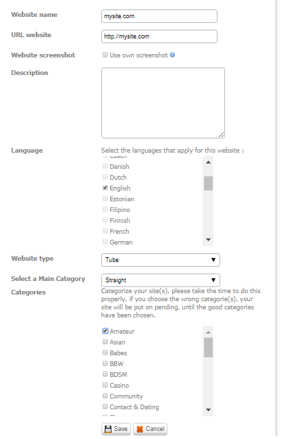The width and height of the screenshot is (281, 439).
Task: Uncheck the Amateur category checkbox
Action: 105,331
